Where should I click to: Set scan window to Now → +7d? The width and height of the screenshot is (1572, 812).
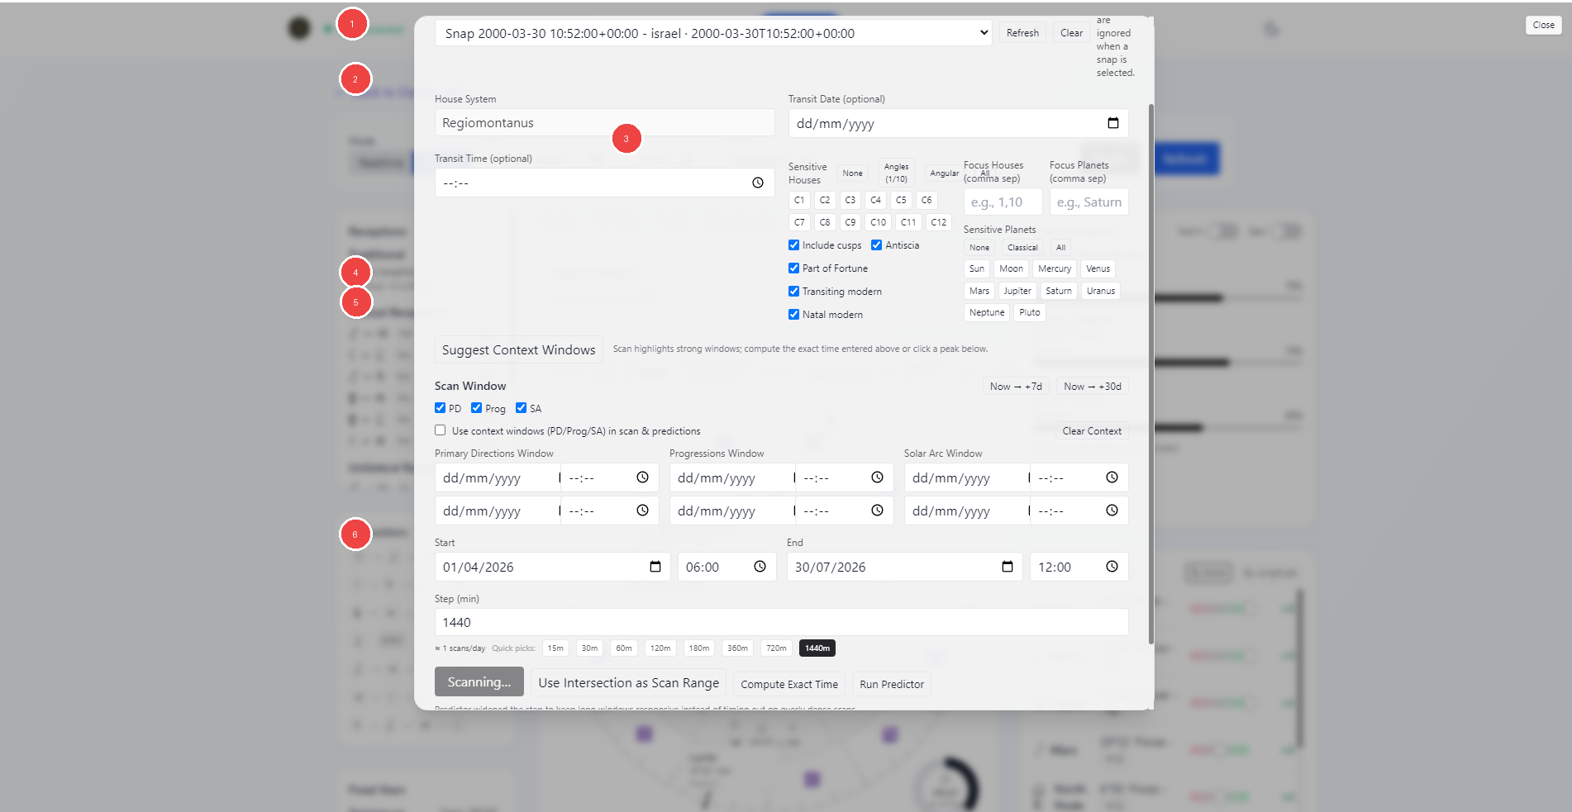point(1016,387)
